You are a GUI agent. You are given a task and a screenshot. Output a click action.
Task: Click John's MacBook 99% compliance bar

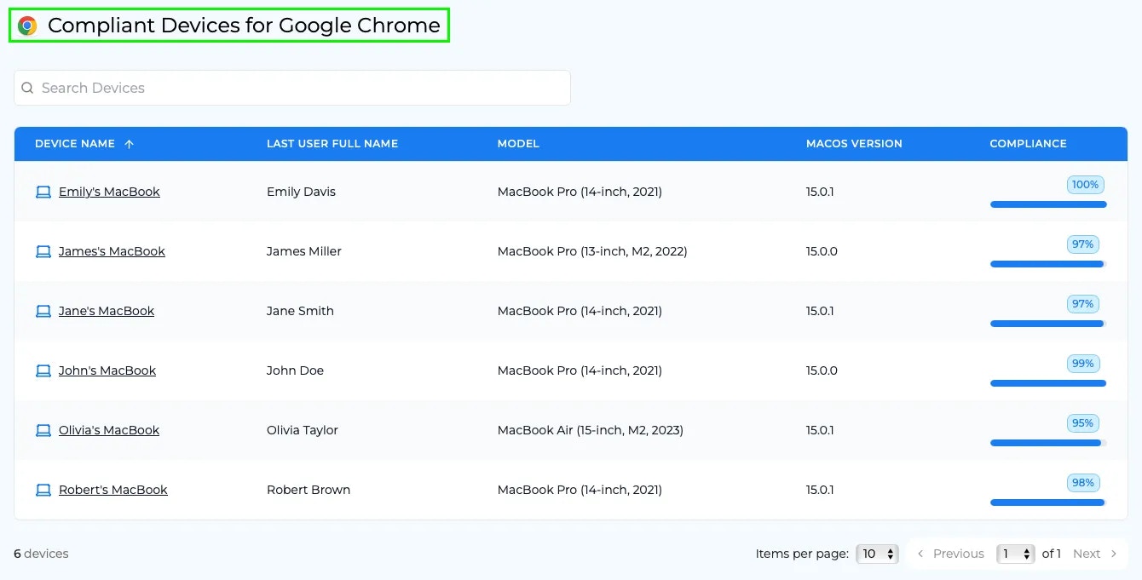click(x=1048, y=383)
